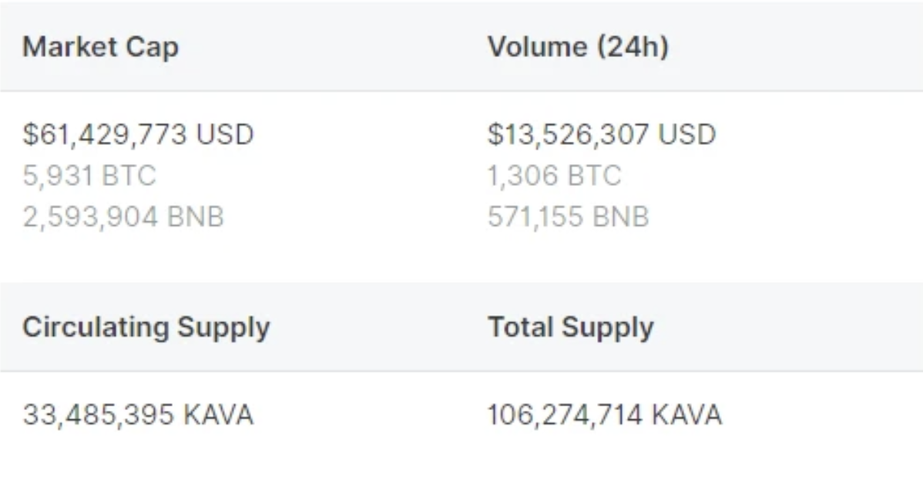Click the KAVA unit beside circulating supply
Image resolution: width=923 pixels, height=481 pixels.
[218, 415]
